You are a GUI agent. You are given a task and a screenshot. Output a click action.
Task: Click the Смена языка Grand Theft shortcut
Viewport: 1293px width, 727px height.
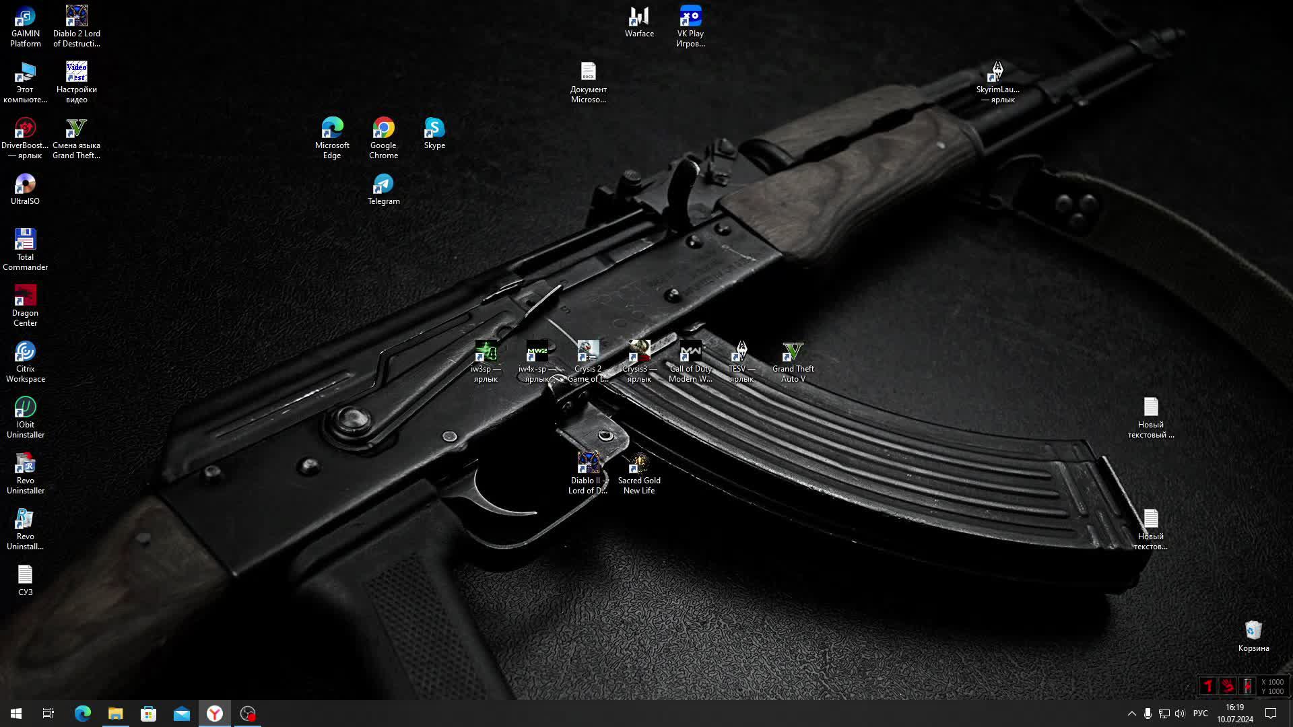point(76,139)
